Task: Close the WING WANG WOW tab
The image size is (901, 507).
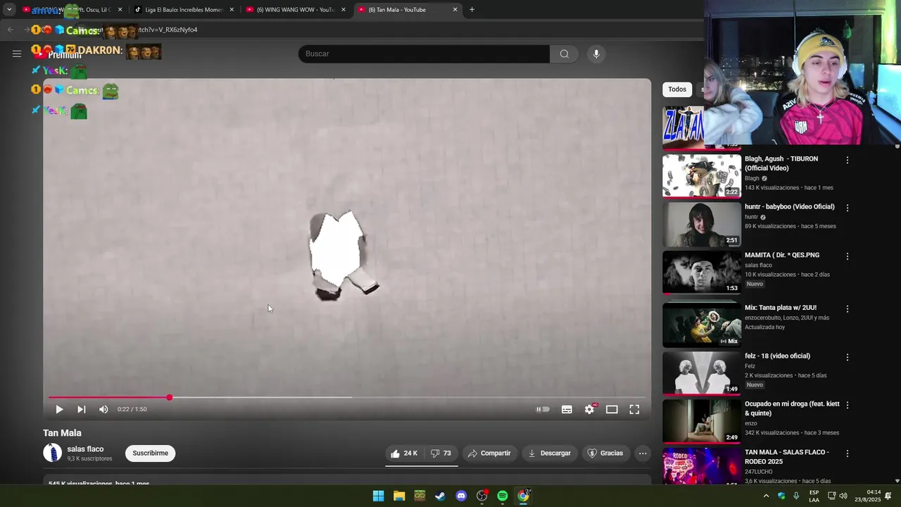Action: pos(343,10)
